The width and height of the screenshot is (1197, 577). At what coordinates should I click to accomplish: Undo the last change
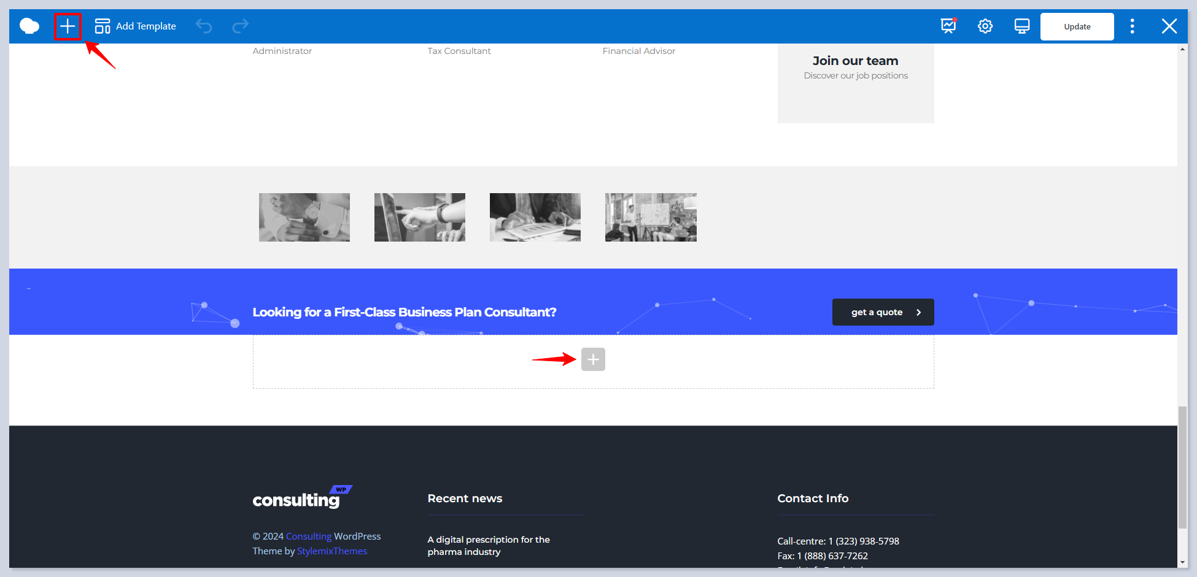(x=204, y=26)
